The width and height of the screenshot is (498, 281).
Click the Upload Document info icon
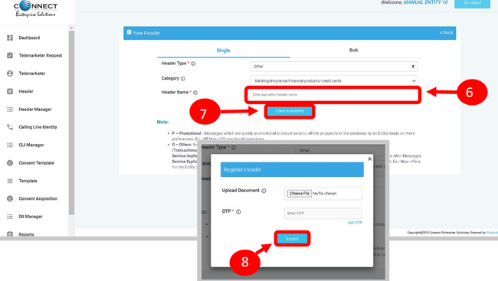[264, 191]
